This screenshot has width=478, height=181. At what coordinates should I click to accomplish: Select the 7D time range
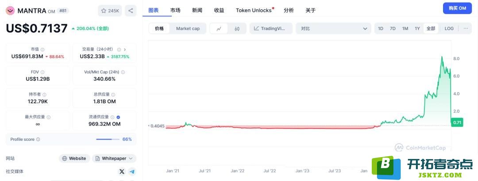(x=393, y=28)
